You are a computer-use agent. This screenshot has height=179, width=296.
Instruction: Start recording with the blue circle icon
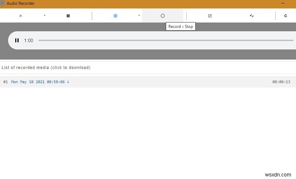115,16
